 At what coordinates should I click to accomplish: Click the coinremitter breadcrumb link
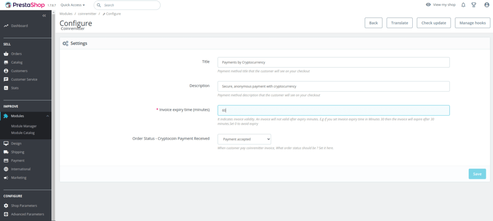pyautogui.click(x=87, y=14)
